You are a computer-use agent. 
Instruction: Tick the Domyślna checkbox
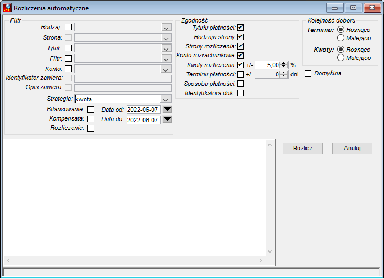pyautogui.click(x=308, y=74)
